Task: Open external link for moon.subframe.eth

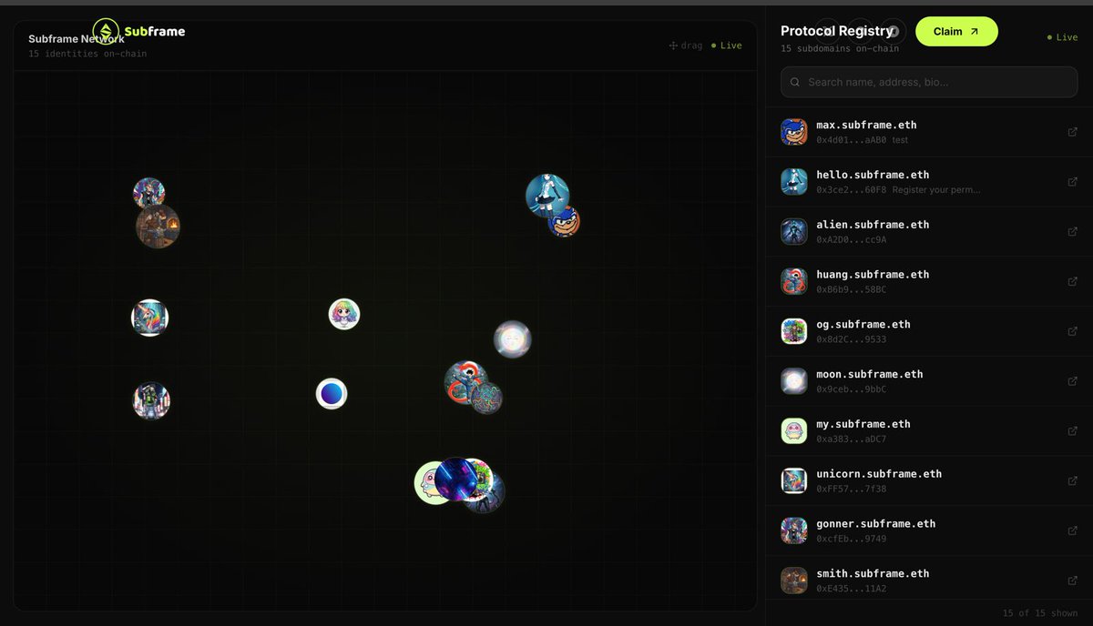Action: (x=1072, y=381)
